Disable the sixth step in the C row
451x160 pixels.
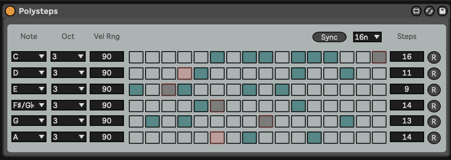tap(217, 57)
